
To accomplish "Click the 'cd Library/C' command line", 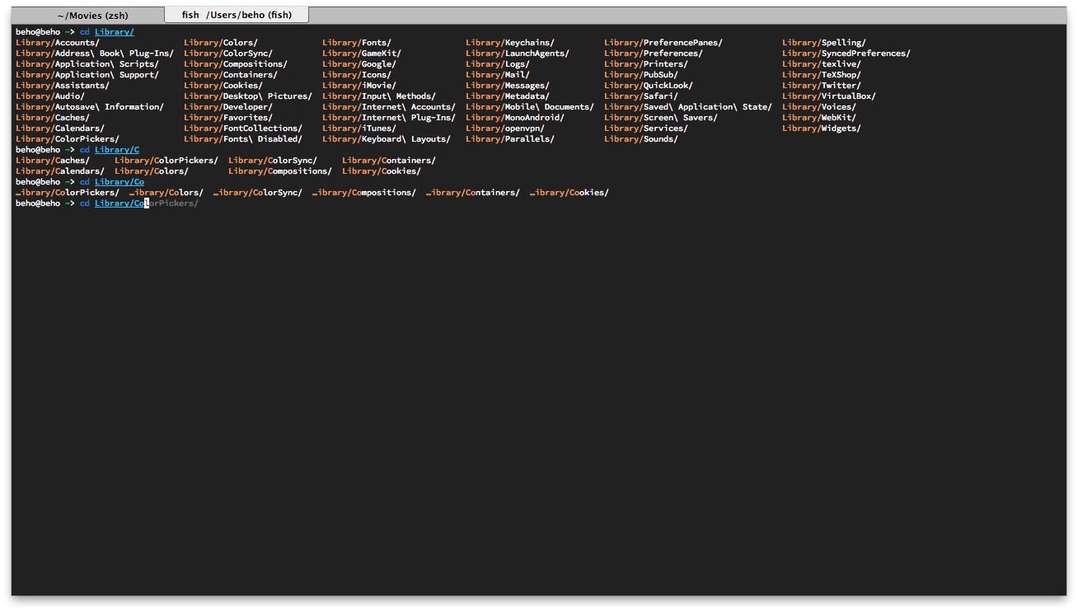I will point(109,150).
